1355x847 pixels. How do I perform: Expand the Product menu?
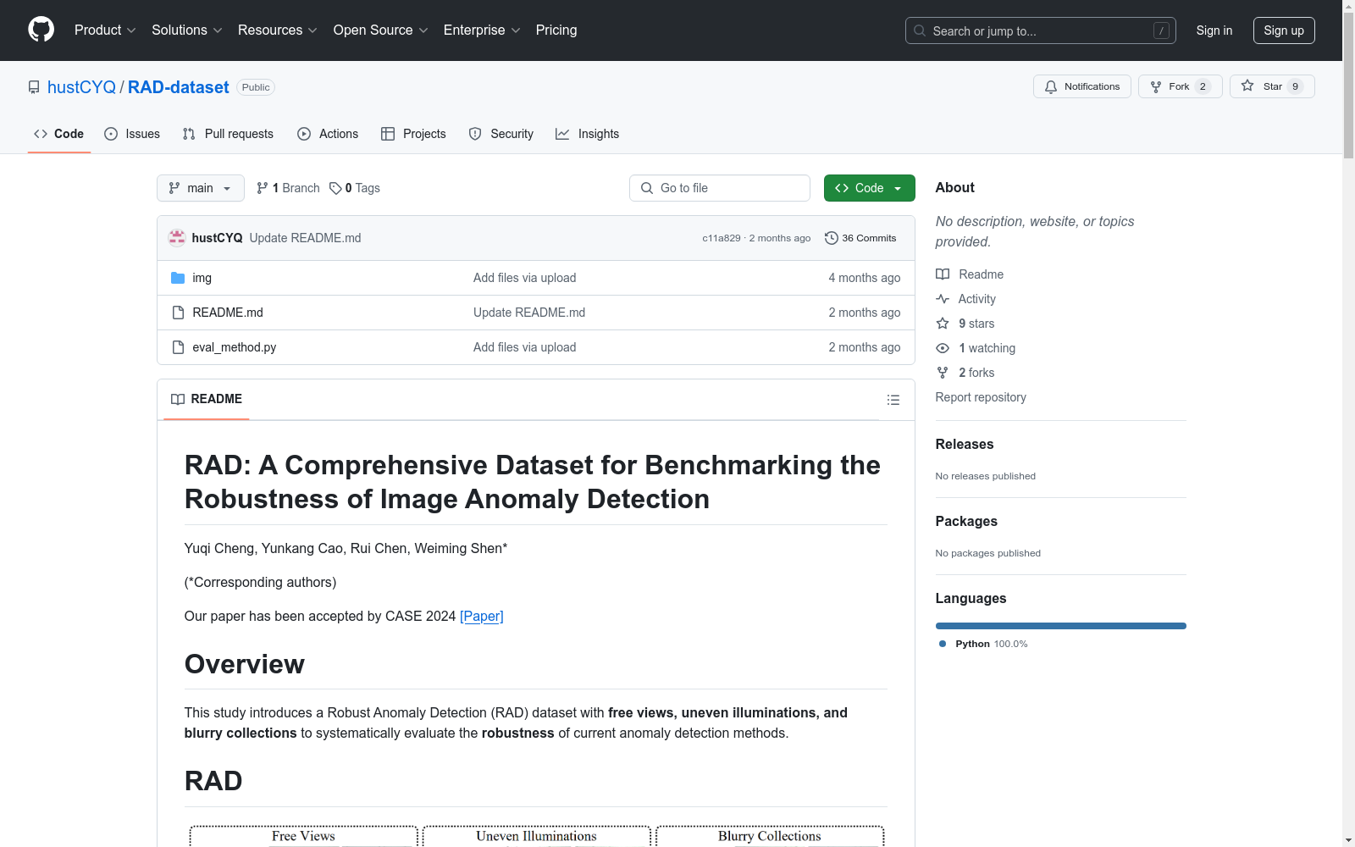(105, 30)
